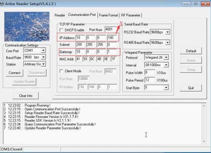Click log line Query Communication Port Parameter
211x153 pixels.
[x=49, y=124]
